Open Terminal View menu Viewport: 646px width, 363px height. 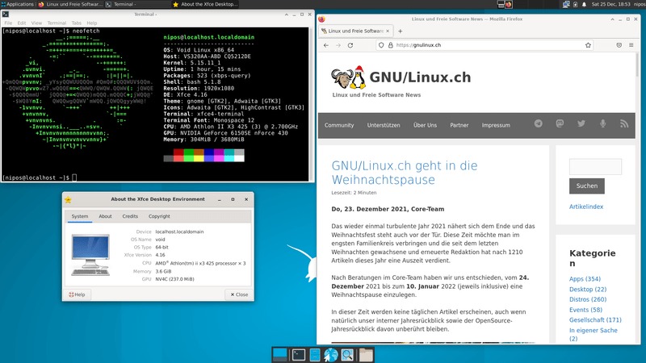click(x=36, y=23)
